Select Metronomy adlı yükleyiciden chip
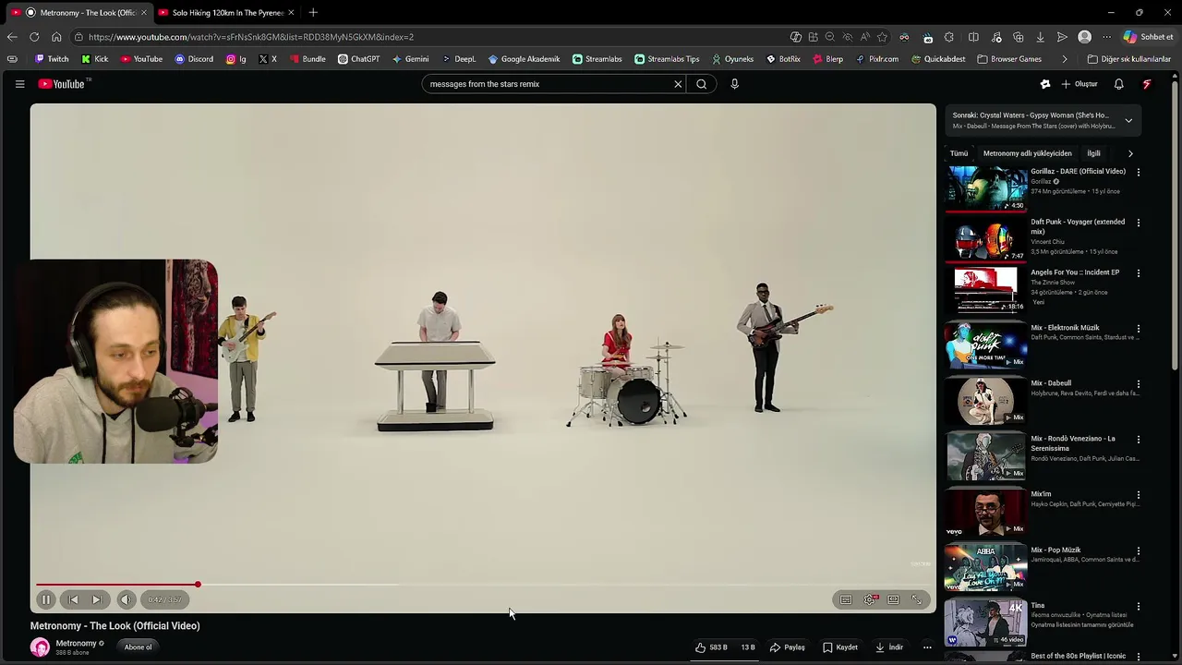Image resolution: width=1182 pixels, height=665 pixels. click(x=1028, y=153)
